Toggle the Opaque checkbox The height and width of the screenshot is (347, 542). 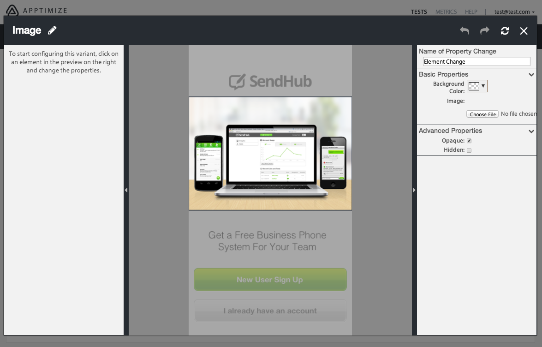pyautogui.click(x=469, y=141)
